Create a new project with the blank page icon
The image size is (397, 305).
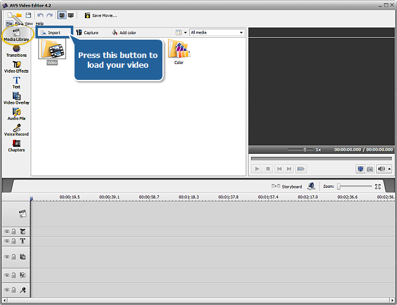10,15
